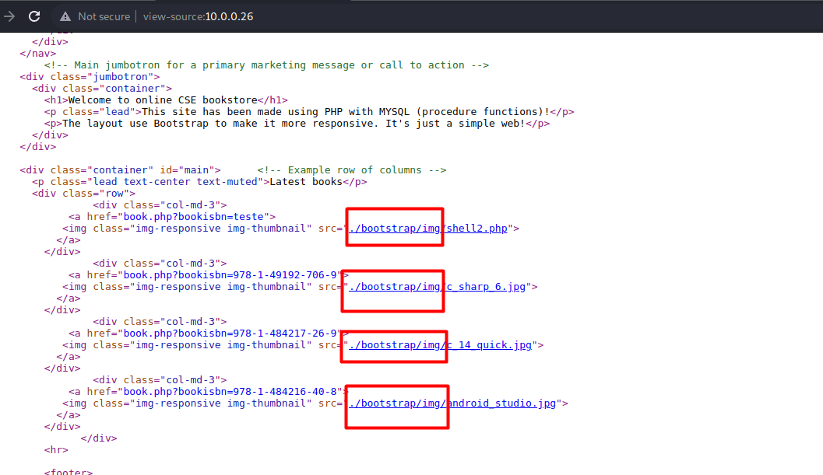Viewport: 823px width, 475px height.
Task: Click the 'The layout use Bootstrap' line
Action: 297,123
